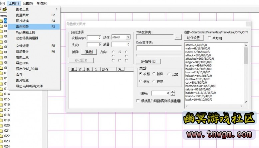Screen dimensions: 259x148
Task: Expand the 图包工具 submenu
Action: coord(34,9)
